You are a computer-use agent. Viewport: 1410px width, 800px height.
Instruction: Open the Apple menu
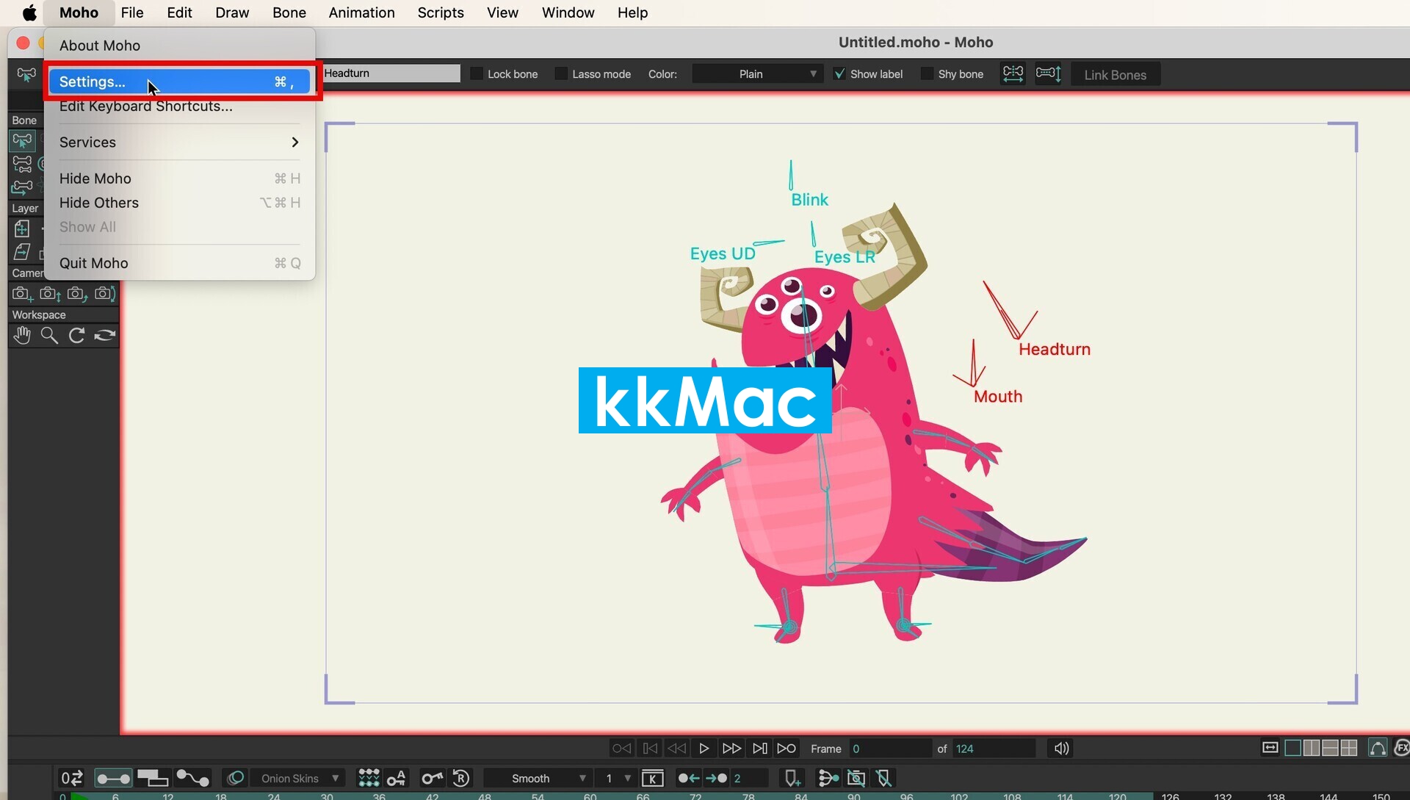point(29,12)
